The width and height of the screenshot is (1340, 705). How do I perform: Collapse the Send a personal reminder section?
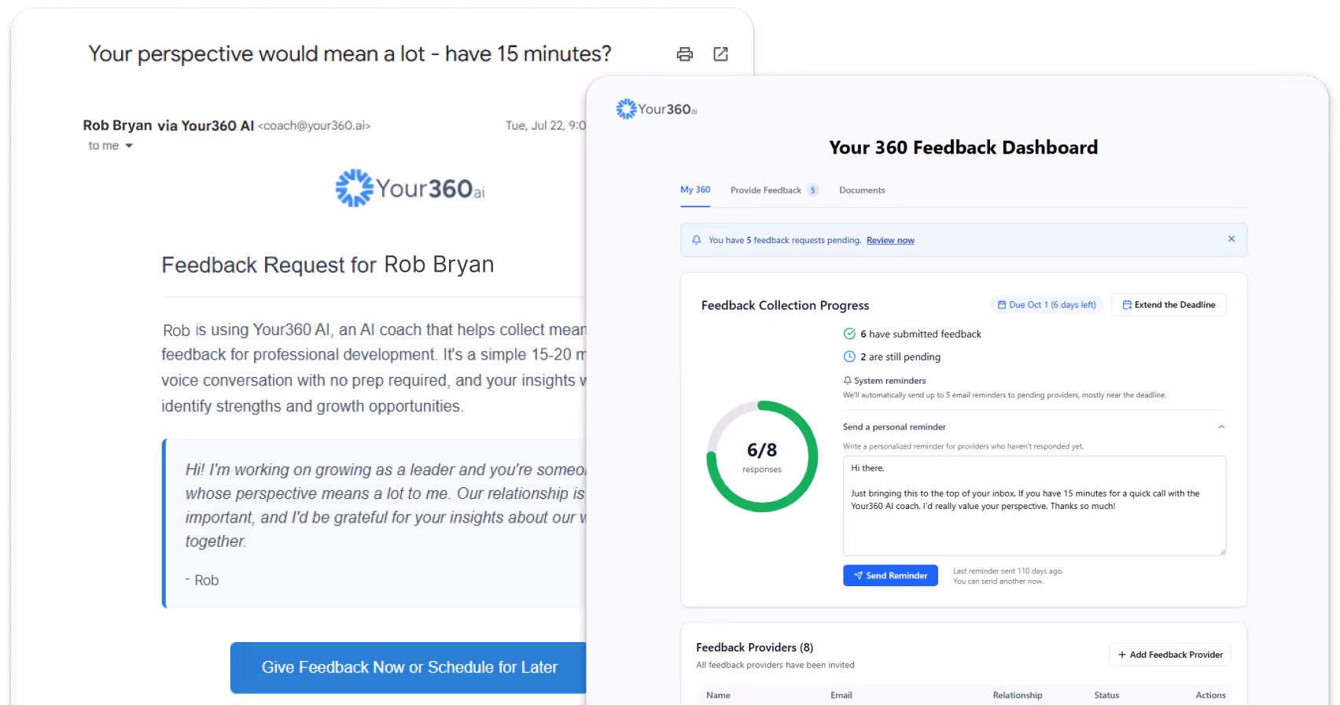click(x=1221, y=427)
